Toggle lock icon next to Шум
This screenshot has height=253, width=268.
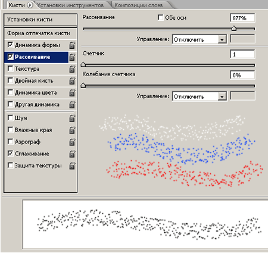tap(72, 118)
